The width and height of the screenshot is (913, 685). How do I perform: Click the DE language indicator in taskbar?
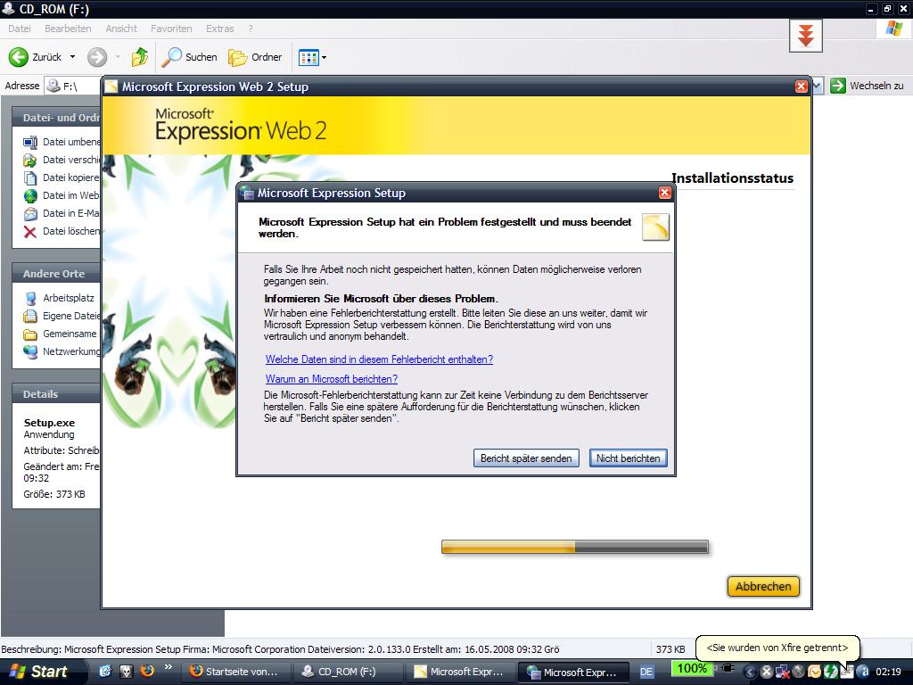(646, 671)
